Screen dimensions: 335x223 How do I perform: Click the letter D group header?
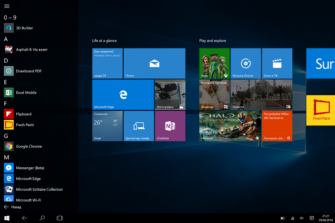tap(6, 61)
